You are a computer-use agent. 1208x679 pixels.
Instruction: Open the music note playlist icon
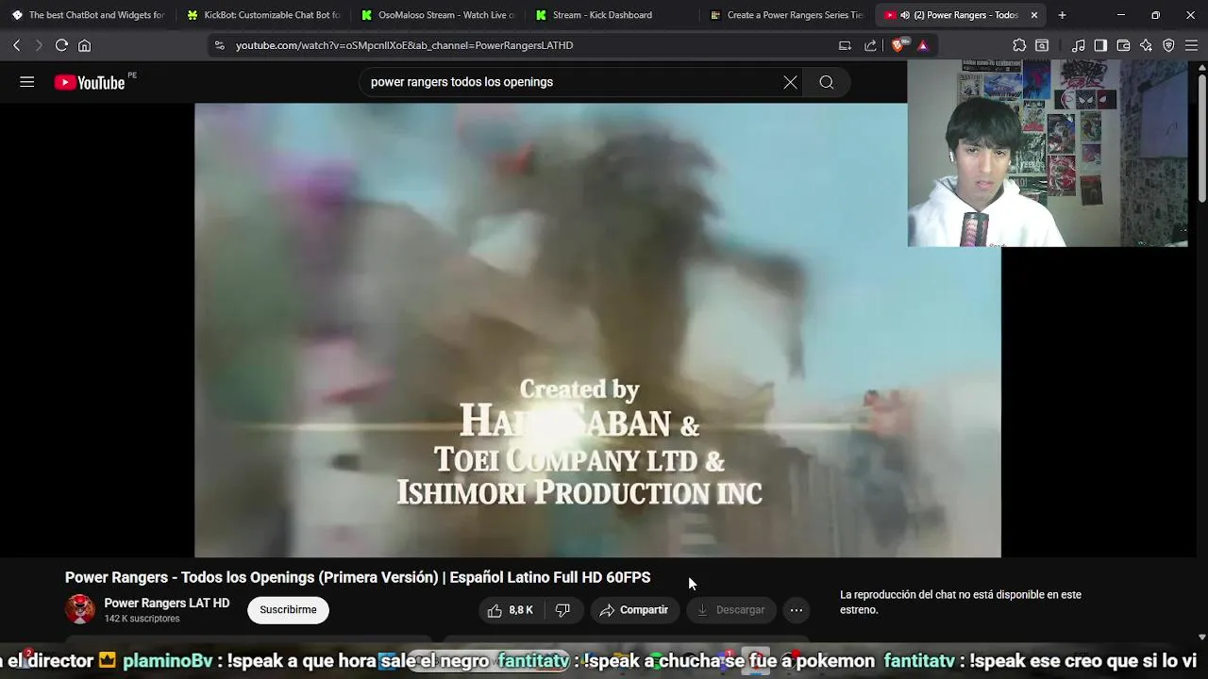(x=1078, y=45)
